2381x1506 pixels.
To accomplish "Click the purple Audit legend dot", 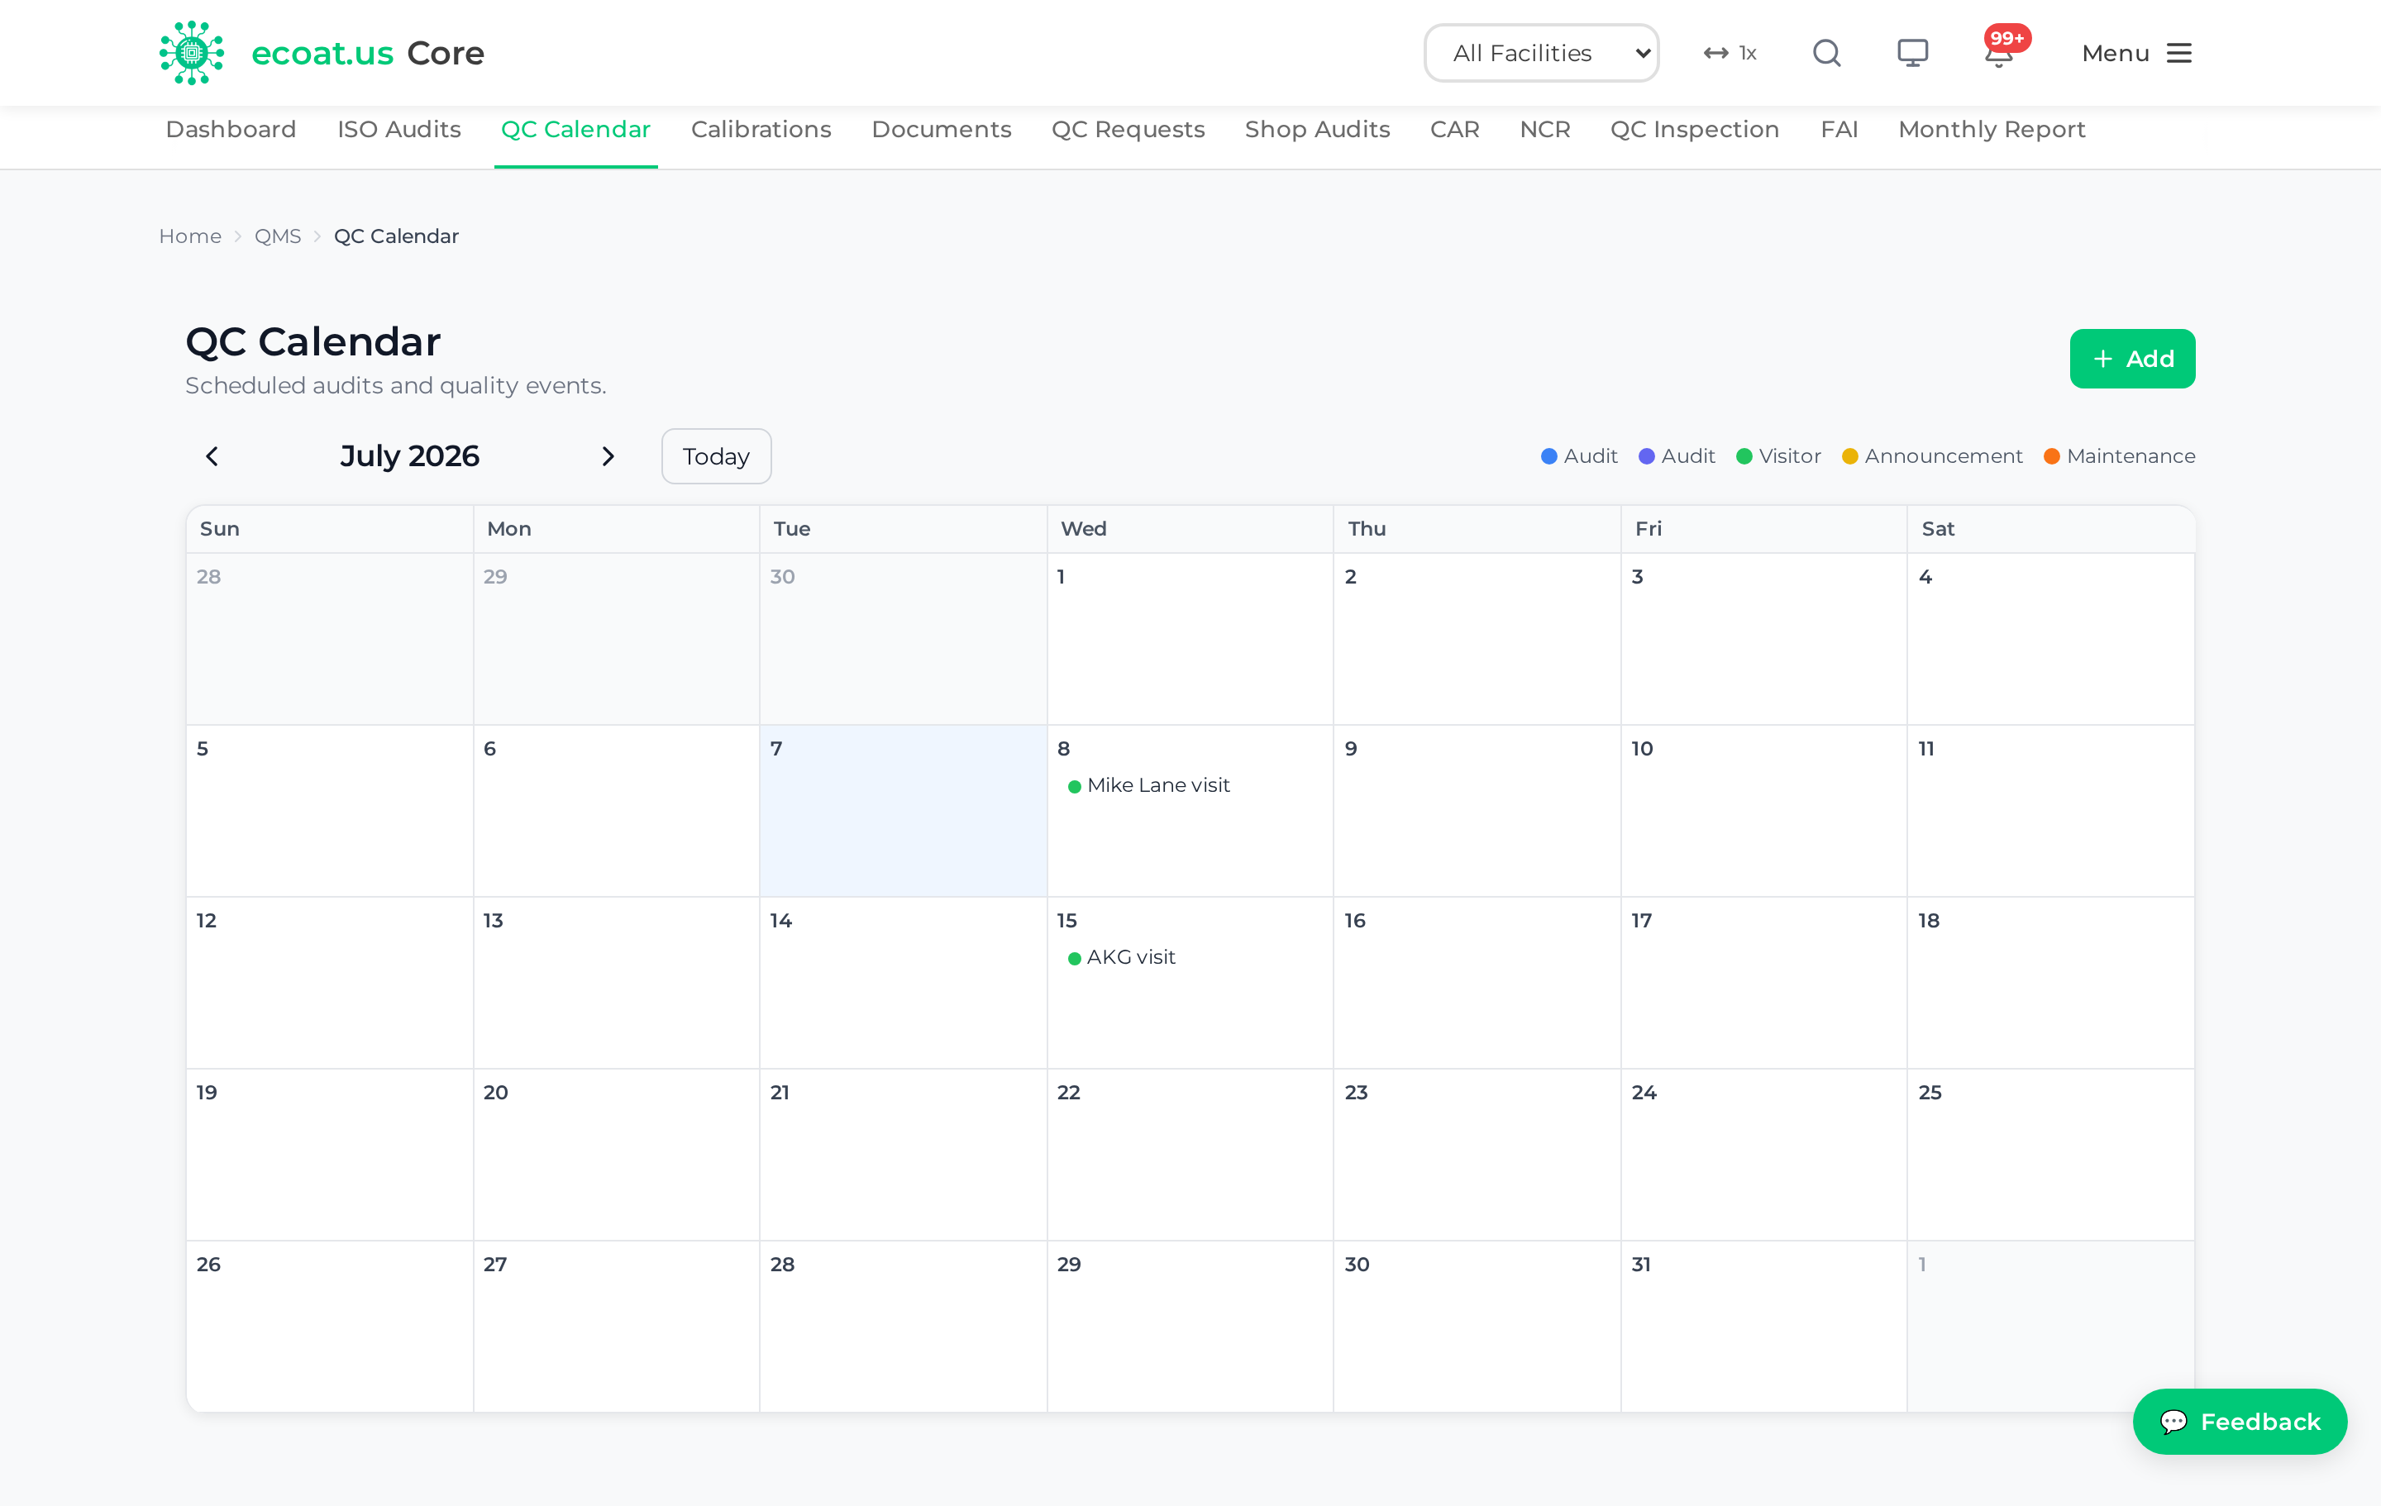I will point(1646,456).
